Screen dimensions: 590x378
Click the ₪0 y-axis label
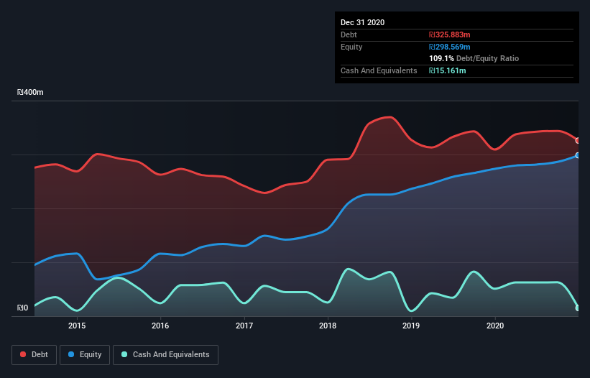[x=22, y=308]
